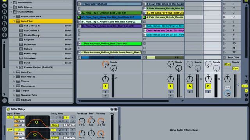Click session view horizontal scrollbar
250x140 pixels.
point(125,101)
